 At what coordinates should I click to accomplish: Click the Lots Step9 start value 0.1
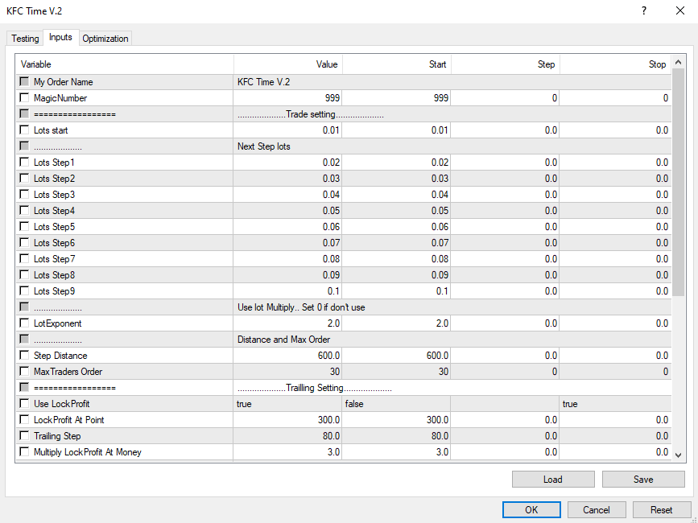coord(396,291)
